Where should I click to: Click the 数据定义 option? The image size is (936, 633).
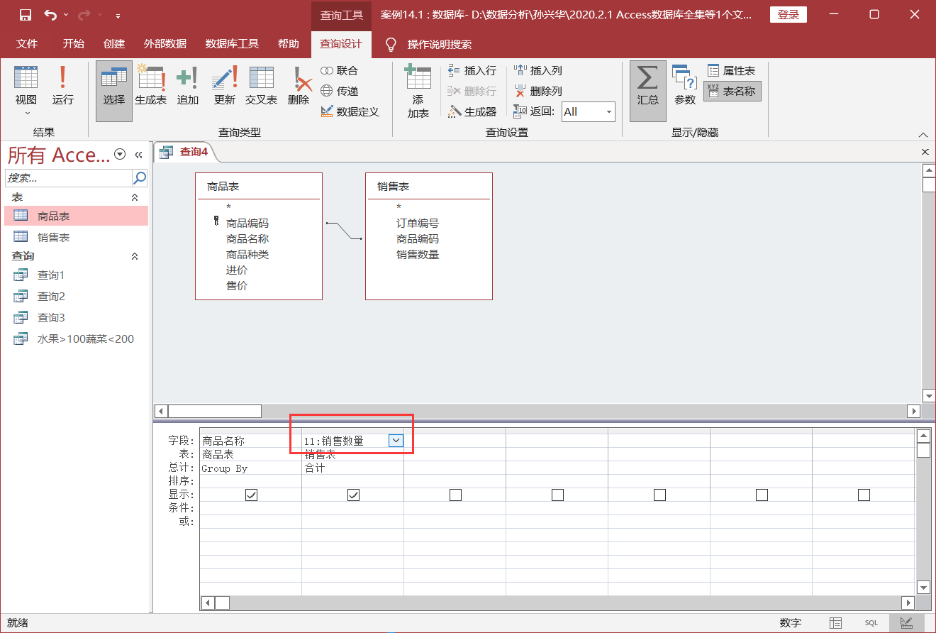tap(350, 111)
